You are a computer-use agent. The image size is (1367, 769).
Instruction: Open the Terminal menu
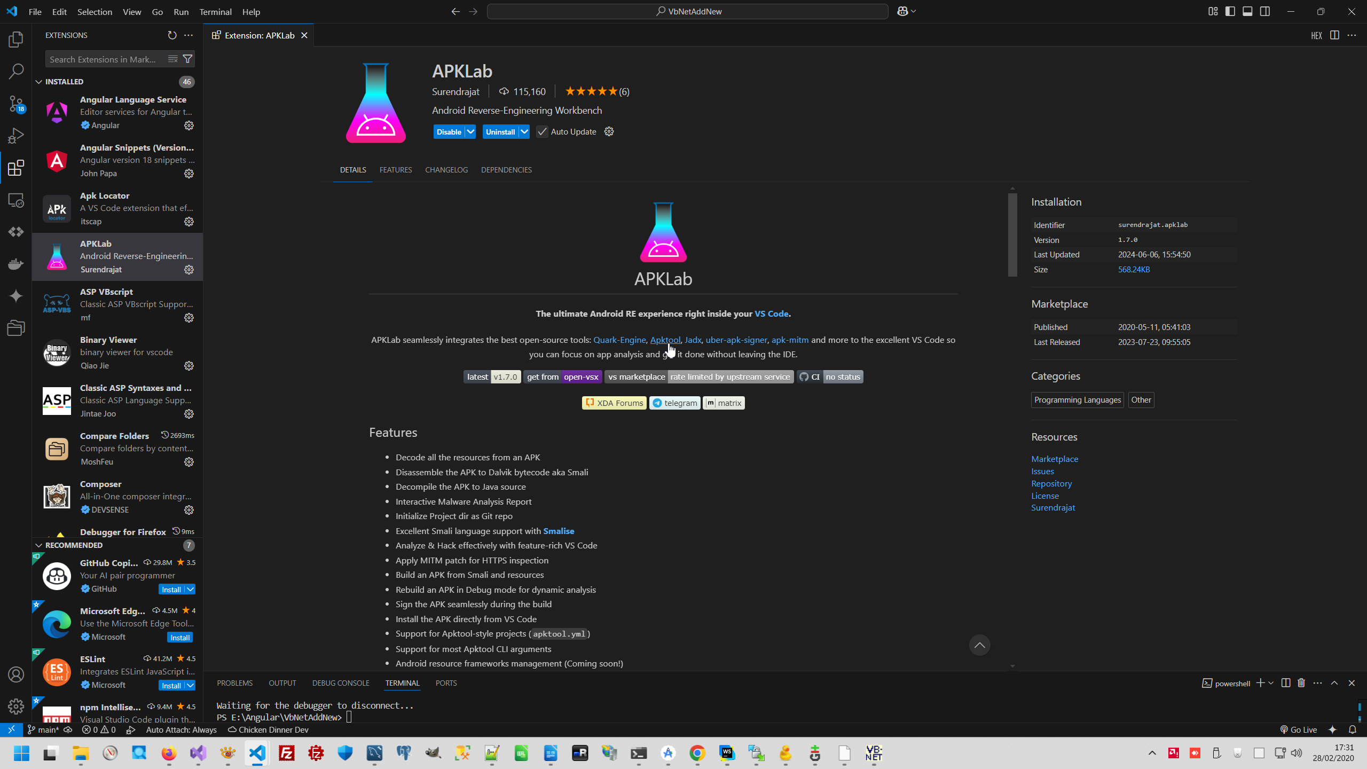(215, 11)
